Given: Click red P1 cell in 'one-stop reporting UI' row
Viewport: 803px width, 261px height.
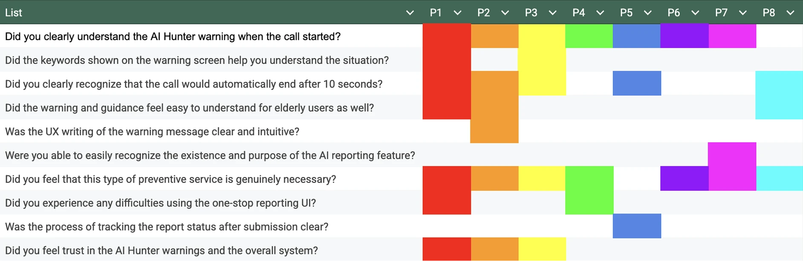Looking at the screenshot, I should click(447, 203).
